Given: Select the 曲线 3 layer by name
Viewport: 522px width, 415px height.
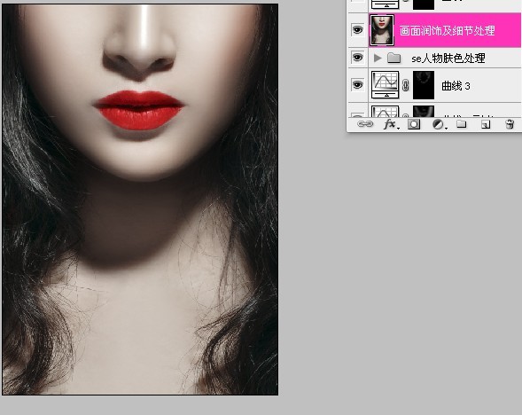Looking at the screenshot, I should pyautogui.click(x=456, y=86).
